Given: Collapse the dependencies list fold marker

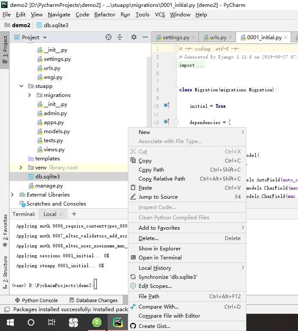Looking at the screenshot, I should [176, 122].
